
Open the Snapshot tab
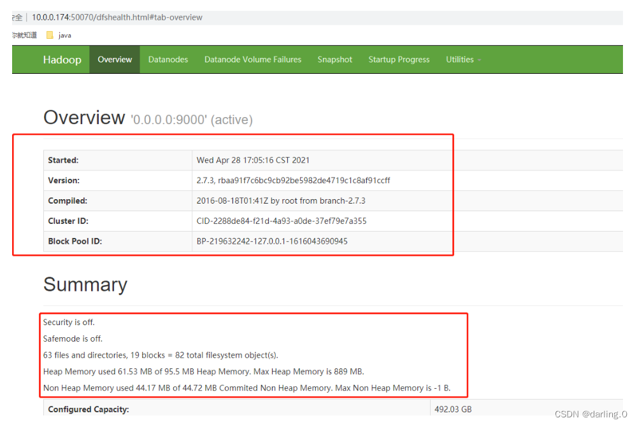coord(334,59)
